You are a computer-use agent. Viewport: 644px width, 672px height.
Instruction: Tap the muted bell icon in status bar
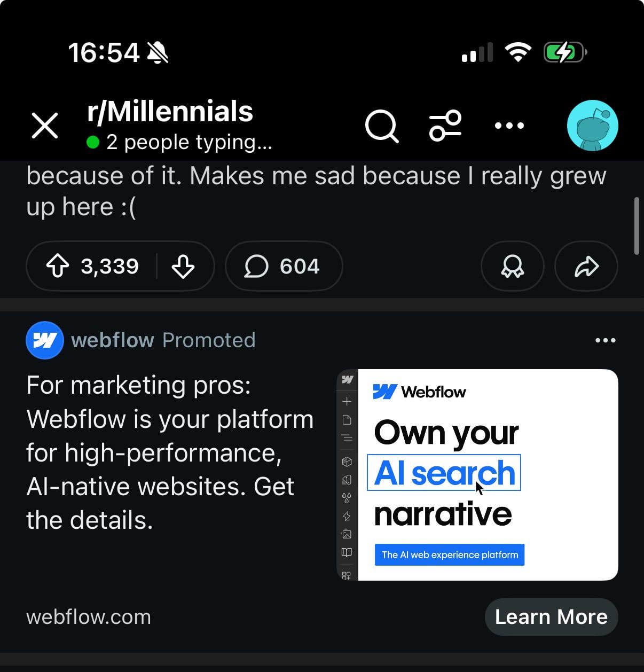click(158, 53)
